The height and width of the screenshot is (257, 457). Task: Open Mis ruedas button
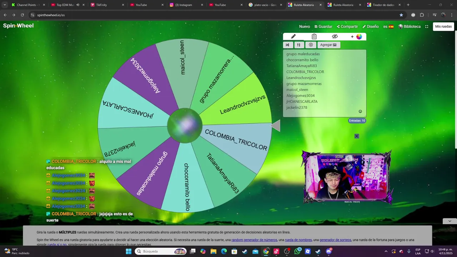pyautogui.click(x=443, y=26)
